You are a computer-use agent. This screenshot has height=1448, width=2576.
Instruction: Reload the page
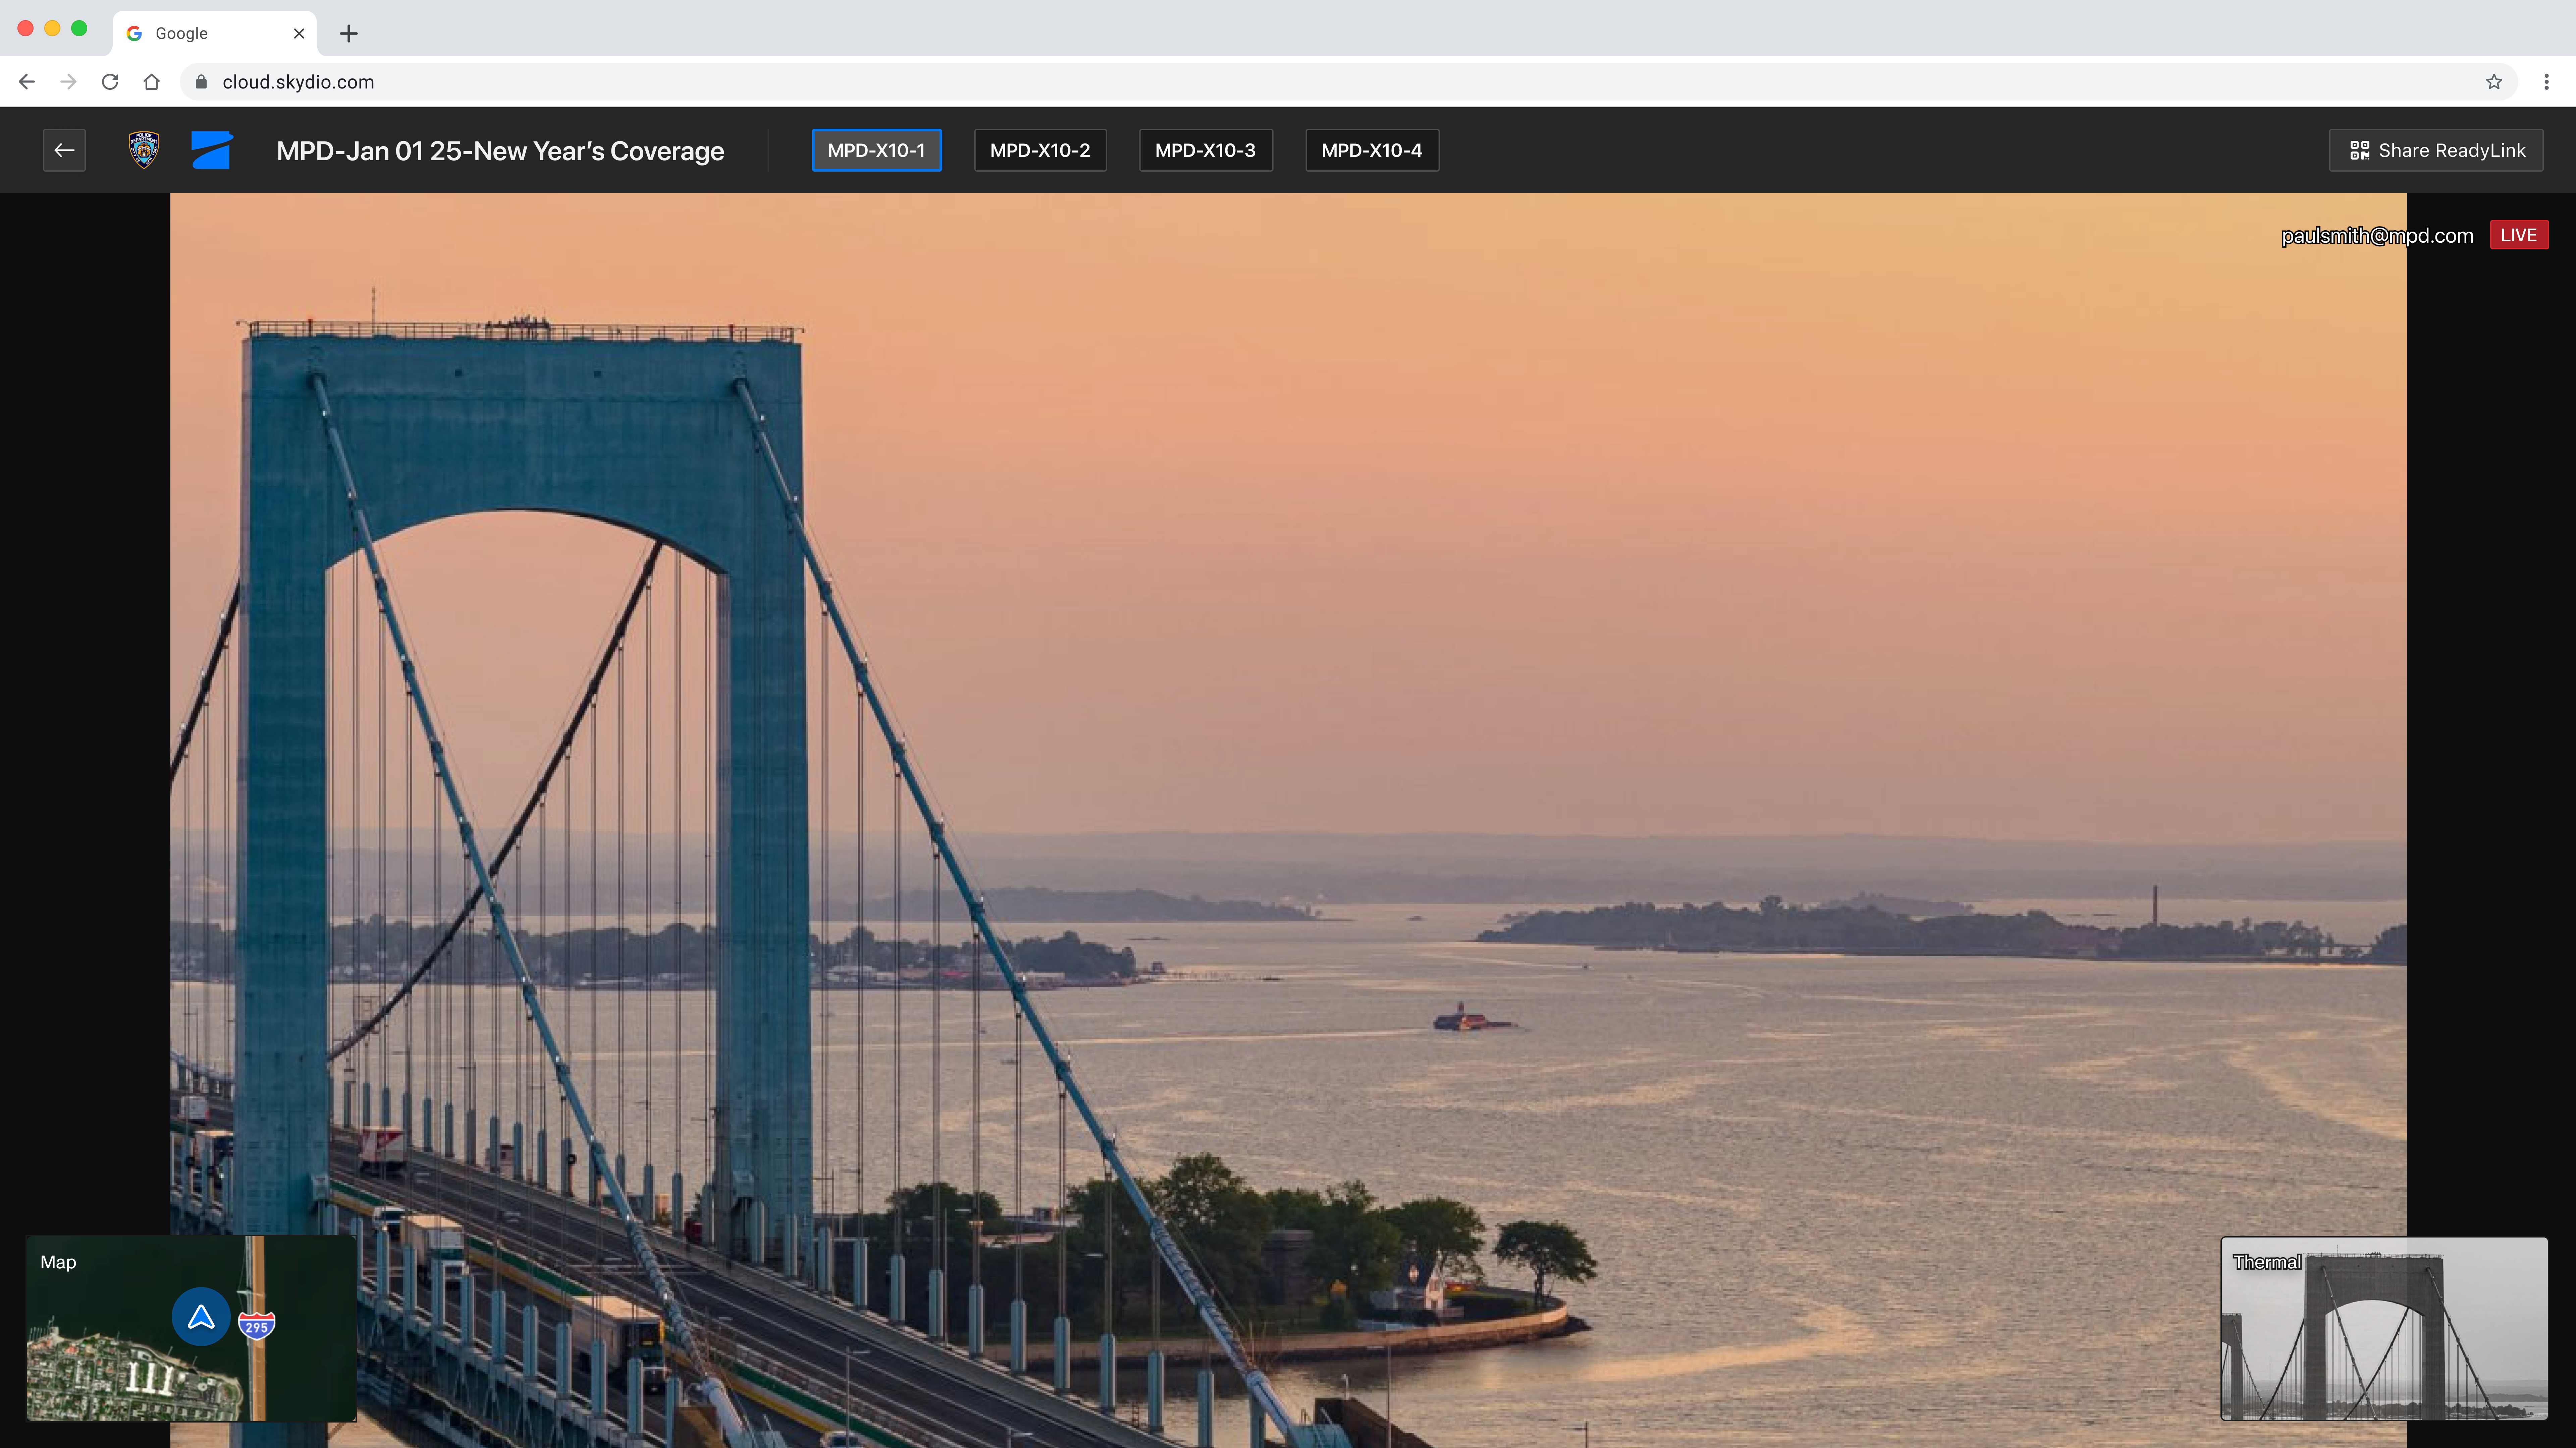click(x=110, y=82)
